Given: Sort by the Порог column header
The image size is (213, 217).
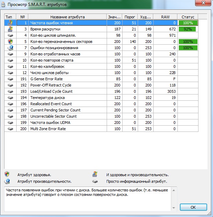Looking at the screenshot, I should click(130, 17).
